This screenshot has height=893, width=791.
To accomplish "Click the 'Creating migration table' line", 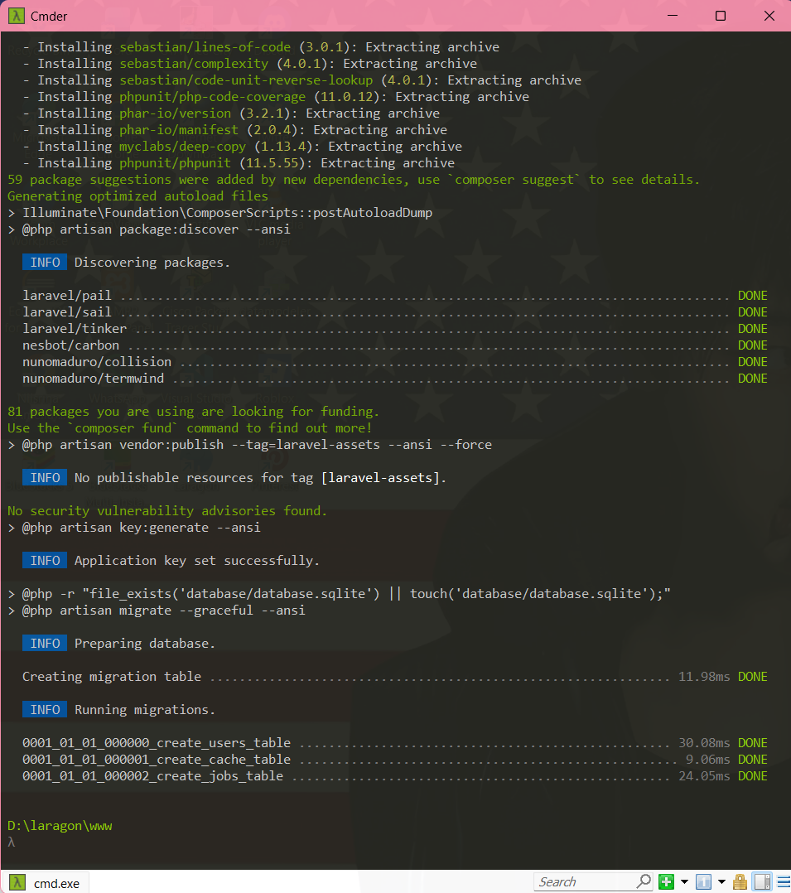I will [394, 677].
